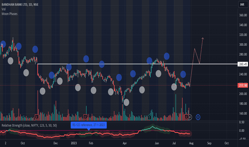Image resolution: width=249 pixels, height=147 pixels.
Task: Click the red 217.10 current price label
Action: [x=243, y=85]
